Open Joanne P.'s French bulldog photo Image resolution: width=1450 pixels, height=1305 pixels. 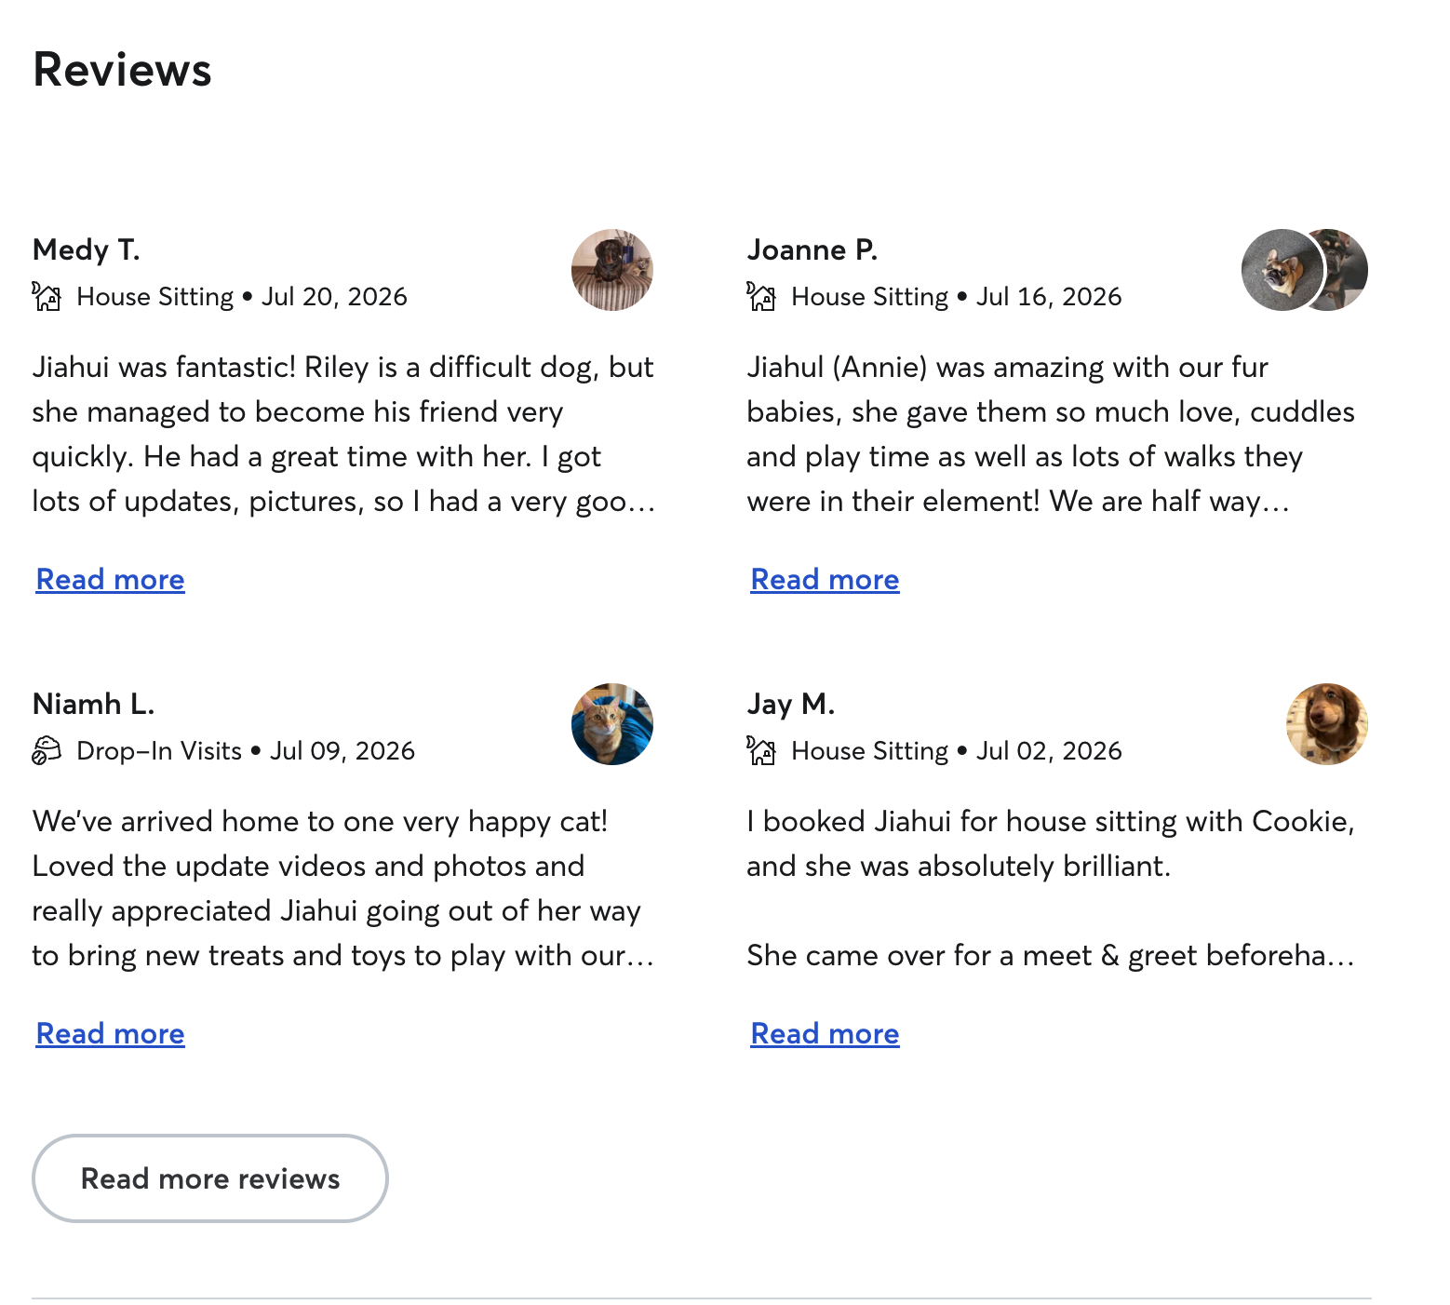pyautogui.click(x=1282, y=270)
